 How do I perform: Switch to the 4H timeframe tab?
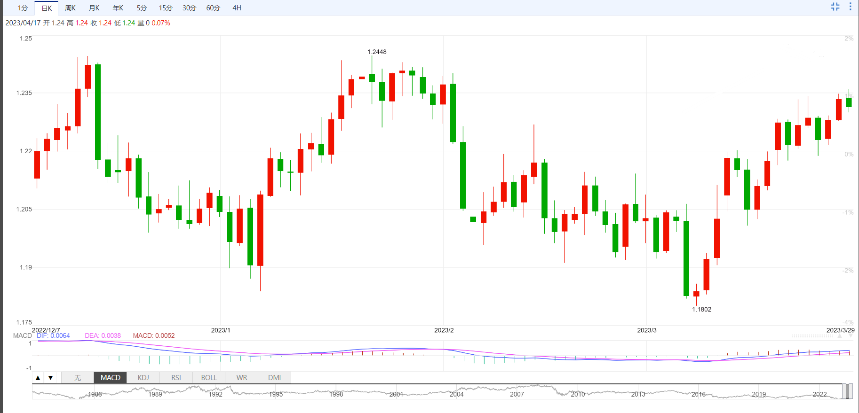pyautogui.click(x=237, y=8)
